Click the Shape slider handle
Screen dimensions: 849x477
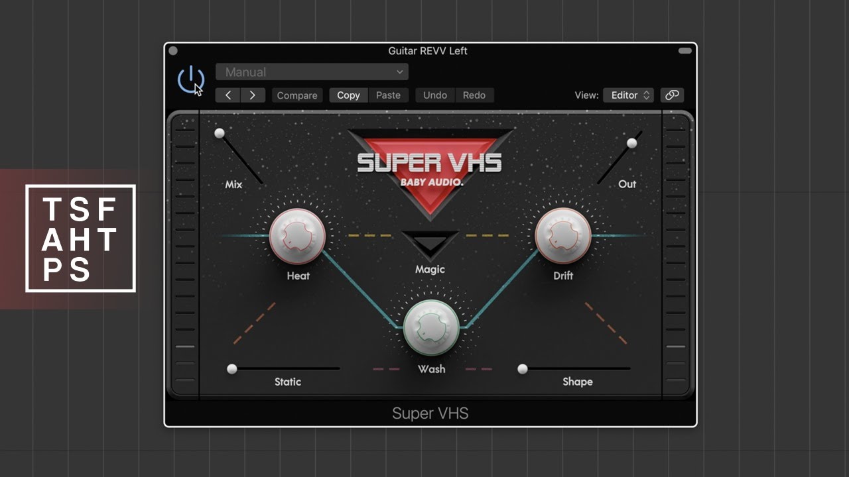(523, 369)
